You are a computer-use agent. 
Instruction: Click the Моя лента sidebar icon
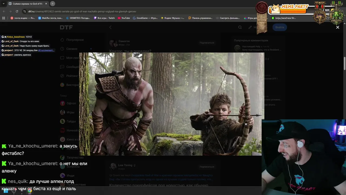[x=62, y=58]
